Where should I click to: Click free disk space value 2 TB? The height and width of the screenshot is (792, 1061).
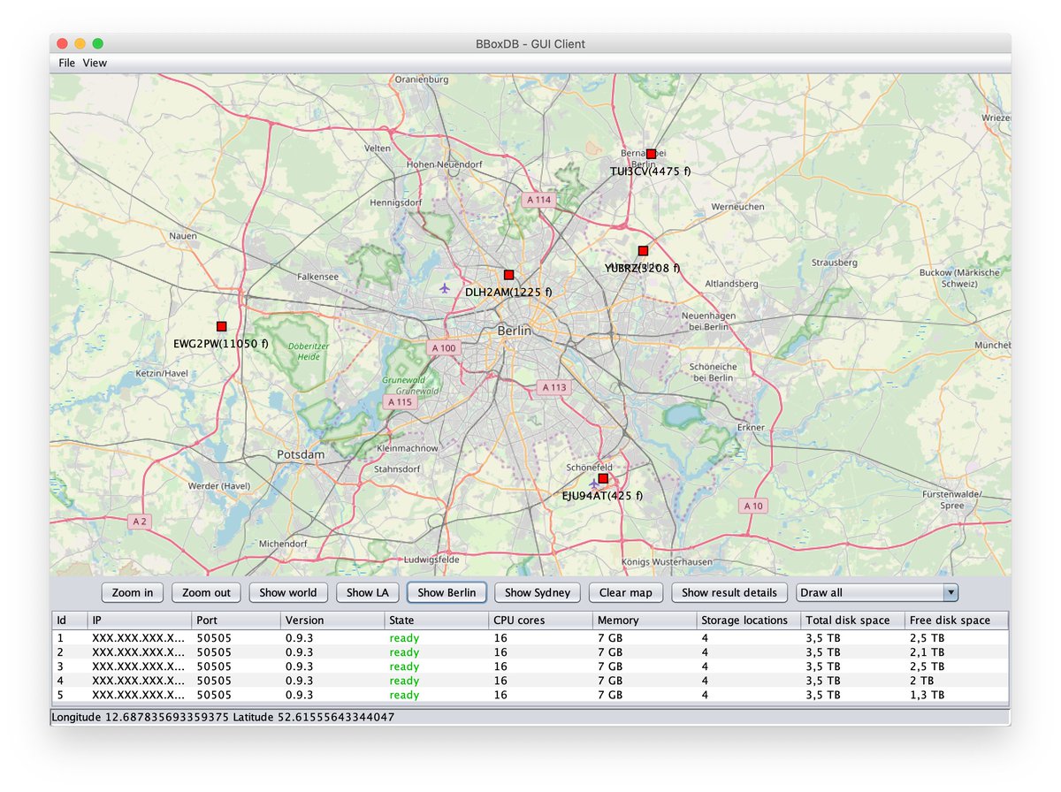click(x=922, y=681)
